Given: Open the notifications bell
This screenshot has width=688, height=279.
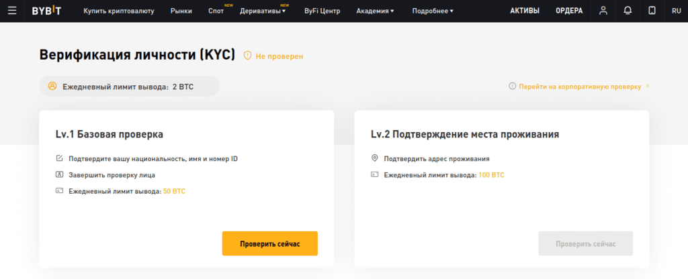Looking at the screenshot, I should coord(628,11).
